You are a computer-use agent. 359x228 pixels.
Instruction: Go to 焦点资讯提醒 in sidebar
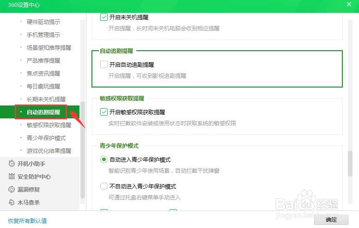pos(43,74)
